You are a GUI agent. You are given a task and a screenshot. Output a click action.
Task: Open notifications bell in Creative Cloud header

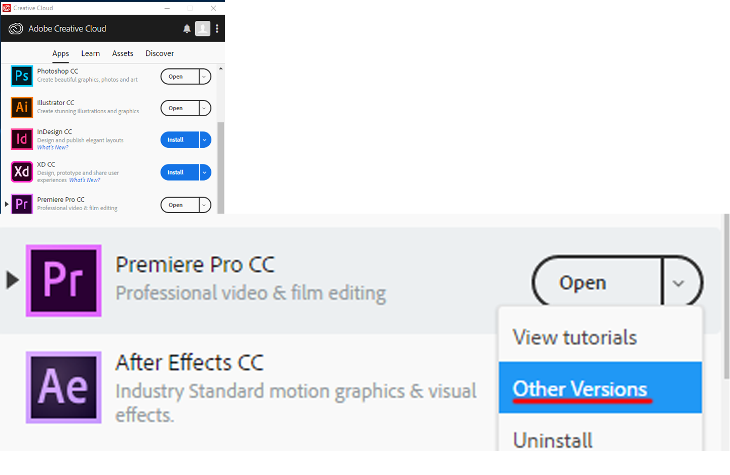(187, 29)
